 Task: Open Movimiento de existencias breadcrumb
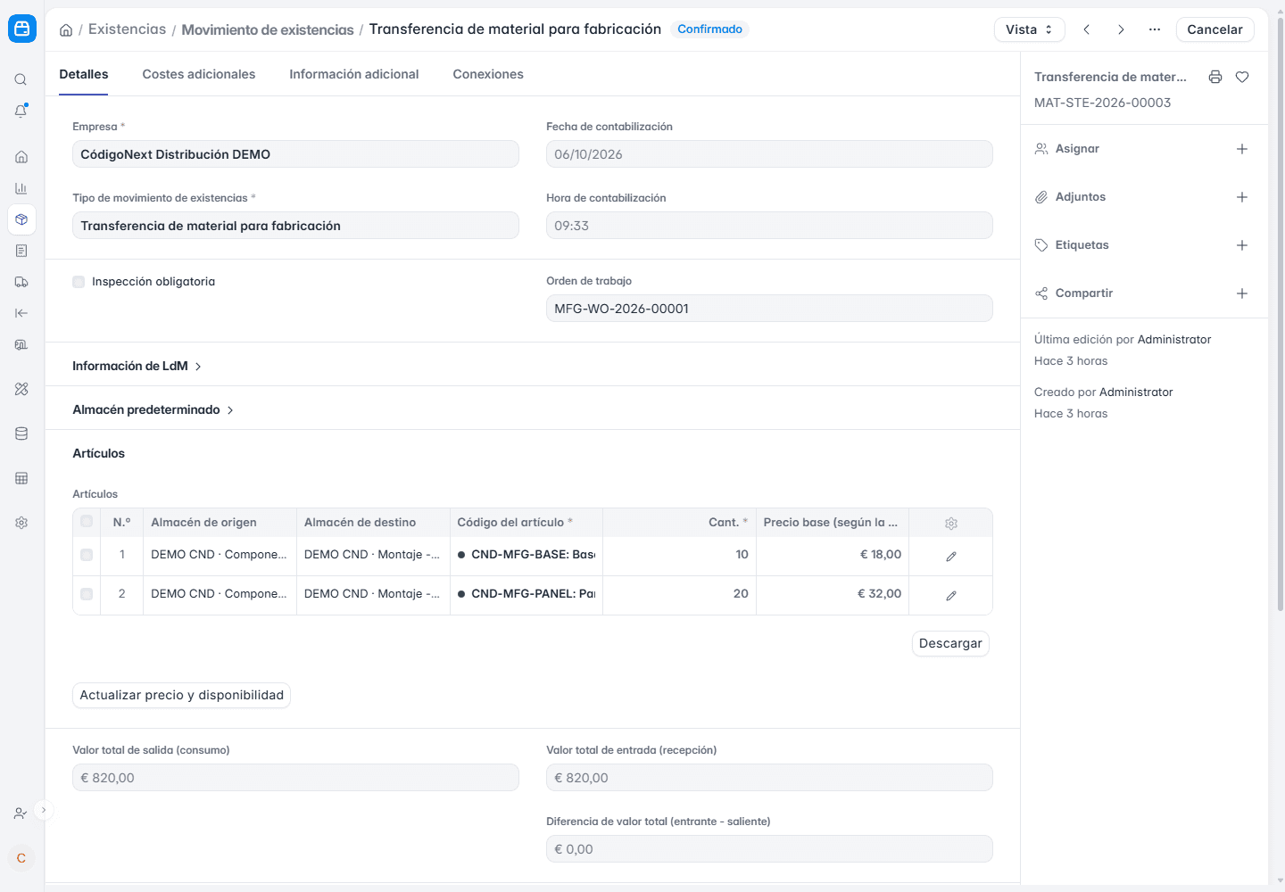pyautogui.click(x=268, y=29)
